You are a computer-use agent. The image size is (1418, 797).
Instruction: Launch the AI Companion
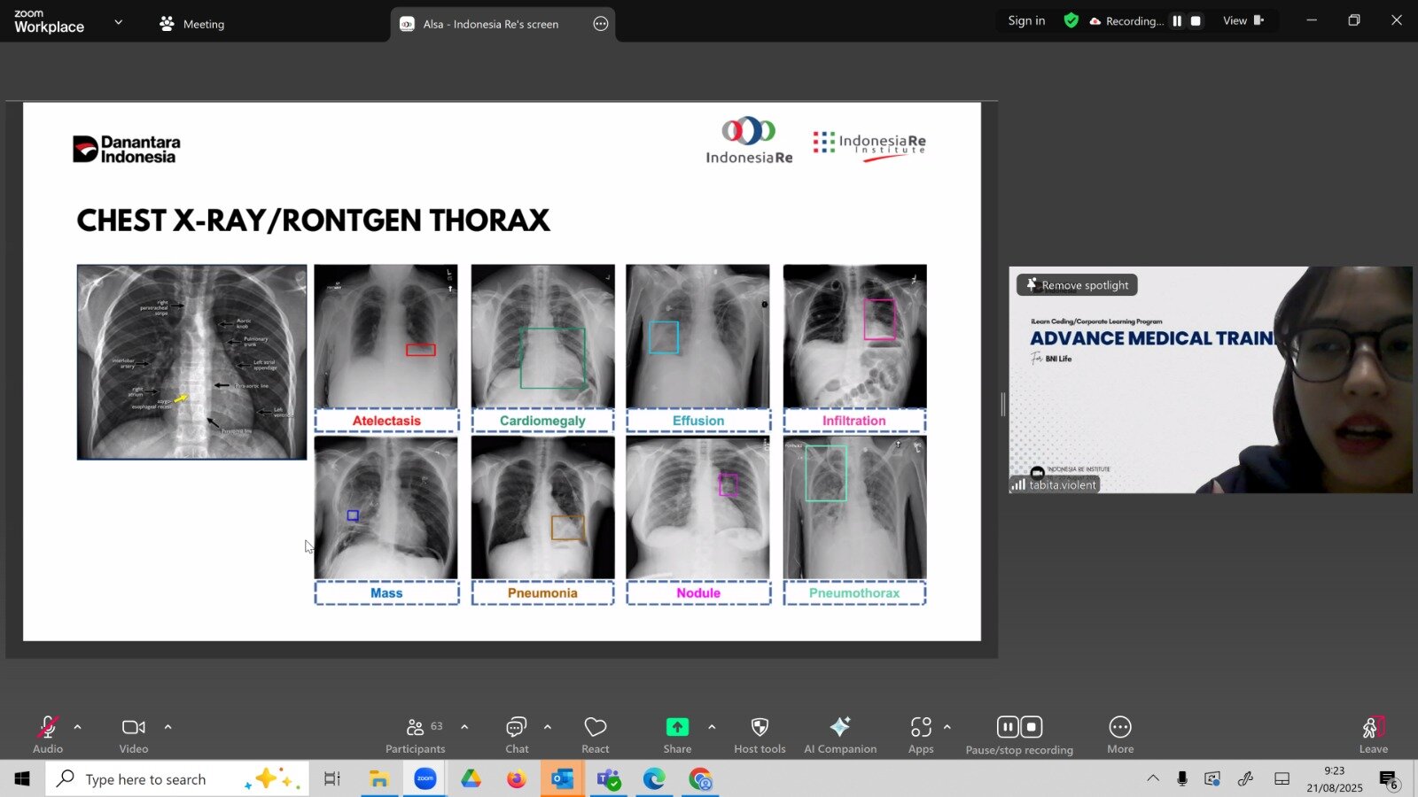pyautogui.click(x=839, y=735)
